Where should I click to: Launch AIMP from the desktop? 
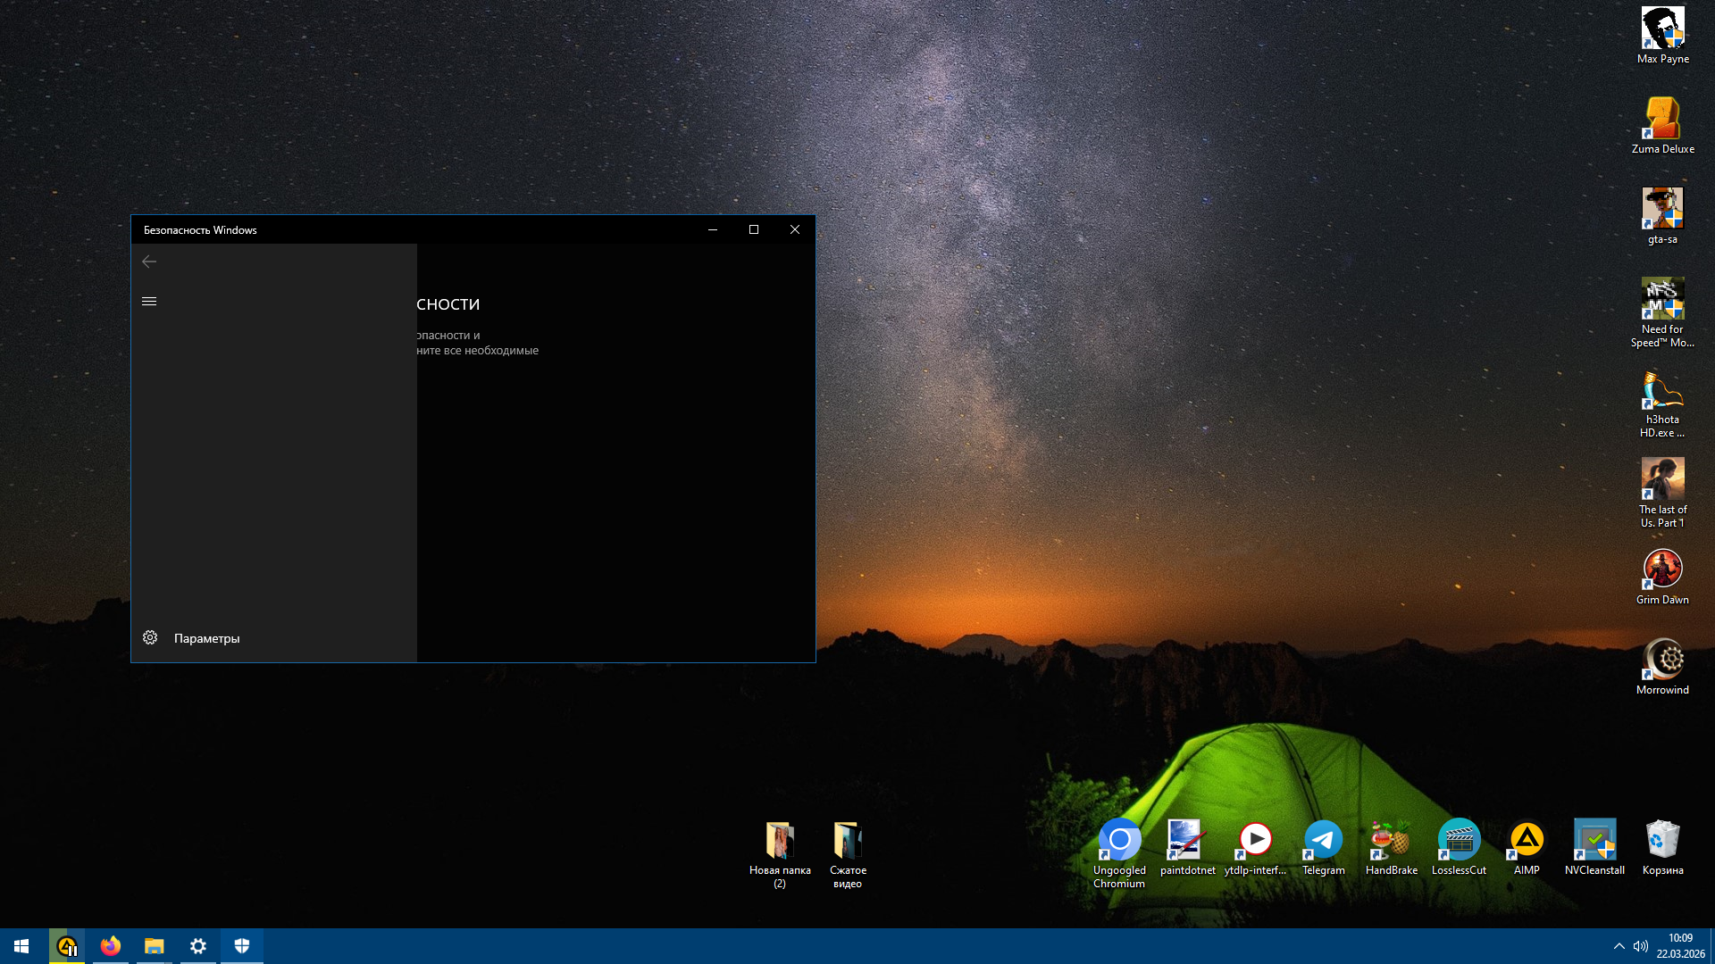1527,841
